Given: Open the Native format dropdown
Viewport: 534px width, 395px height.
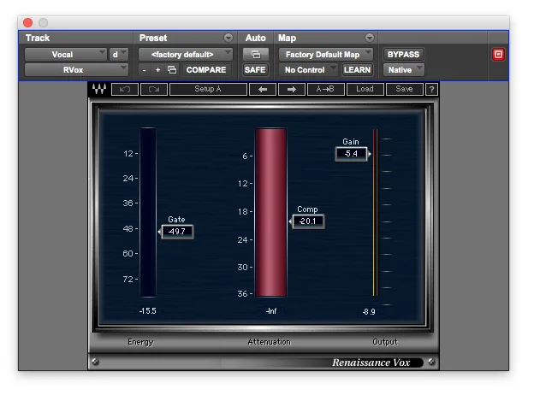Looking at the screenshot, I should point(404,70).
